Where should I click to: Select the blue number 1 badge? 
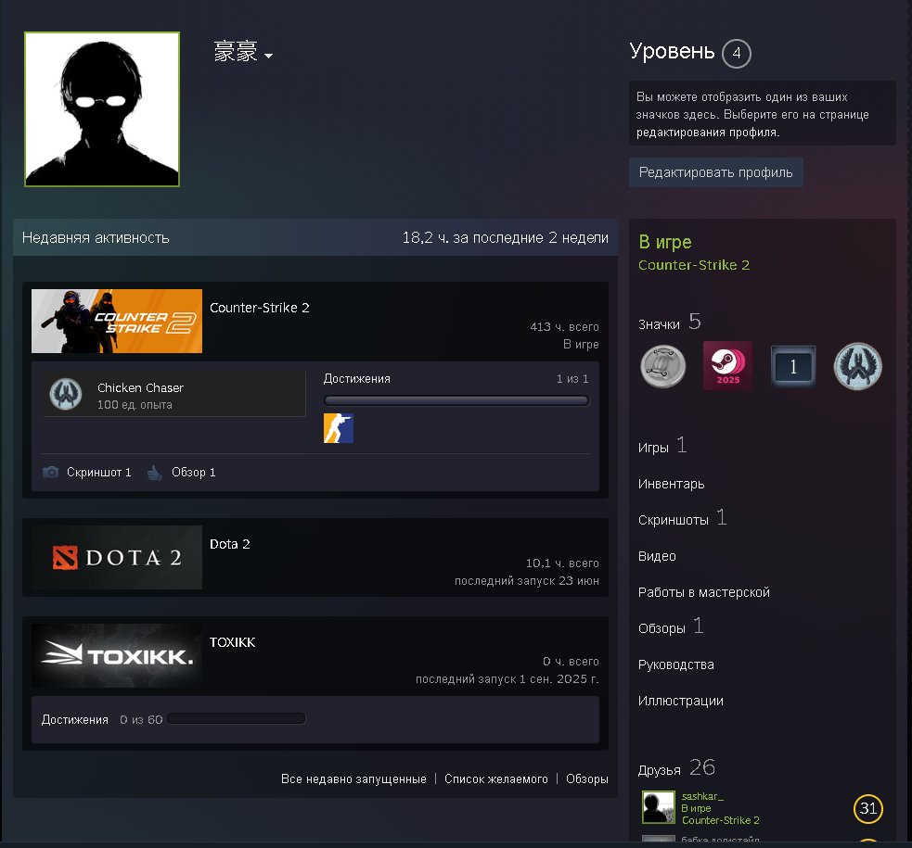coord(792,366)
